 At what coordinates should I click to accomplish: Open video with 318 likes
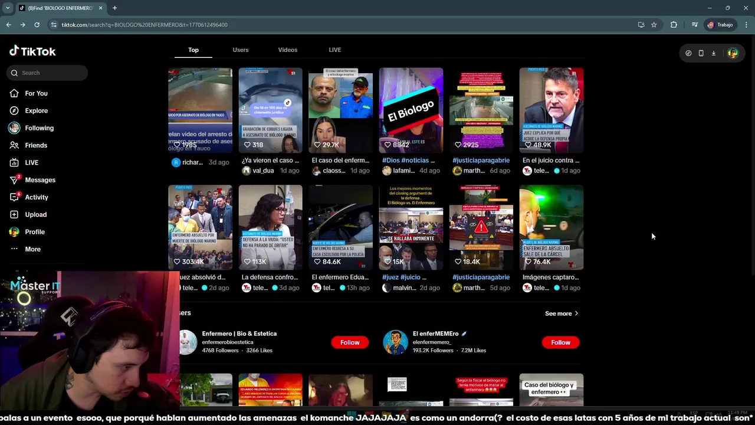270,110
